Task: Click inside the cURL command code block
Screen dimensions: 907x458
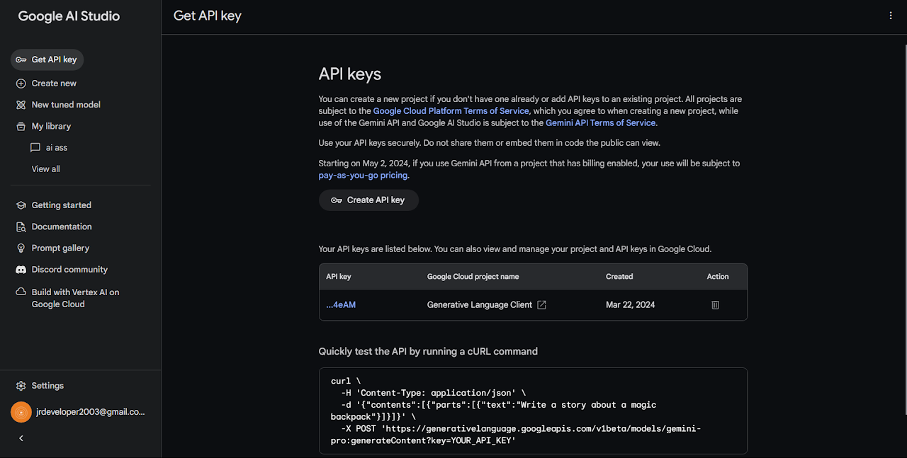Action: click(x=533, y=411)
